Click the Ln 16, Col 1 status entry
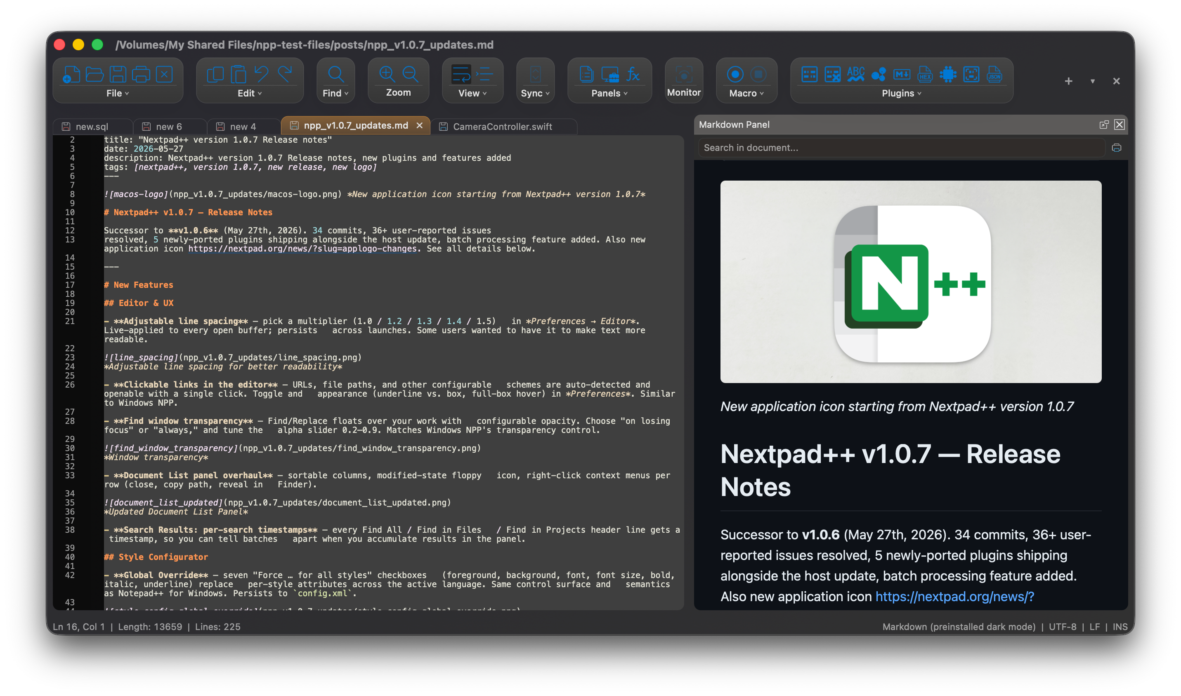Image resolution: width=1181 pixels, height=696 pixels. pyautogui.click(x=79, y=627)
